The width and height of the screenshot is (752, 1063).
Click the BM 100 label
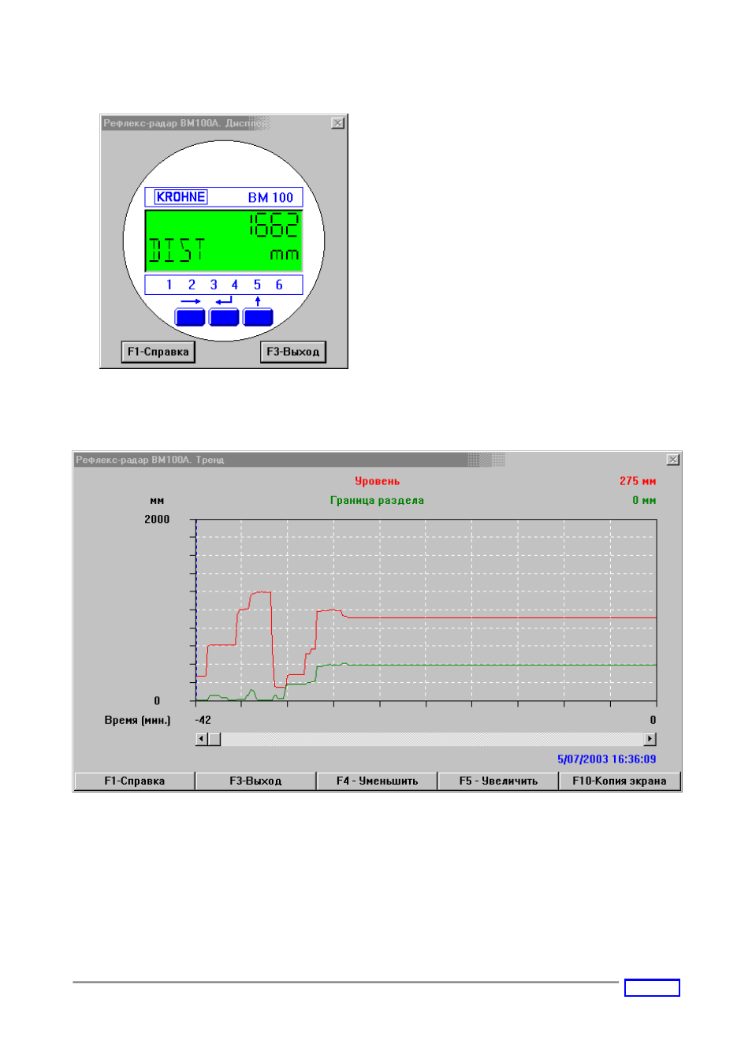(270, 198)
